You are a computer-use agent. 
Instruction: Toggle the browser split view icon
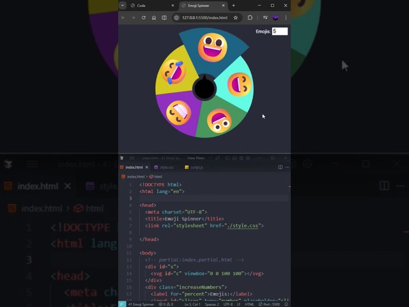point(164,17)
